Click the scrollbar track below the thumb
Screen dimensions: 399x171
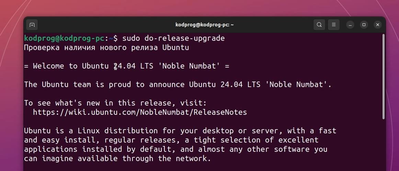click(384, 145)
